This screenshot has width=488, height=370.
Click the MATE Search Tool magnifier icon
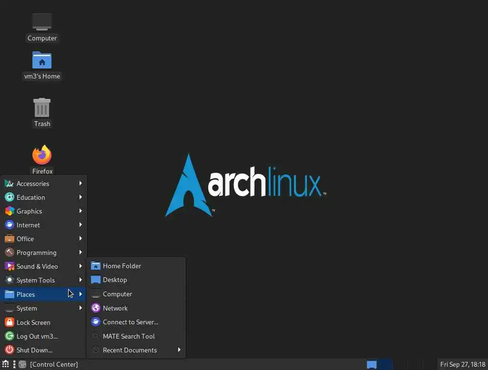point(95,336)
